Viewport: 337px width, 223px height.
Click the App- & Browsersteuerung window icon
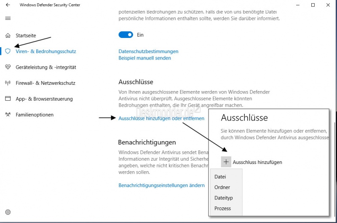tap(8, 99)
